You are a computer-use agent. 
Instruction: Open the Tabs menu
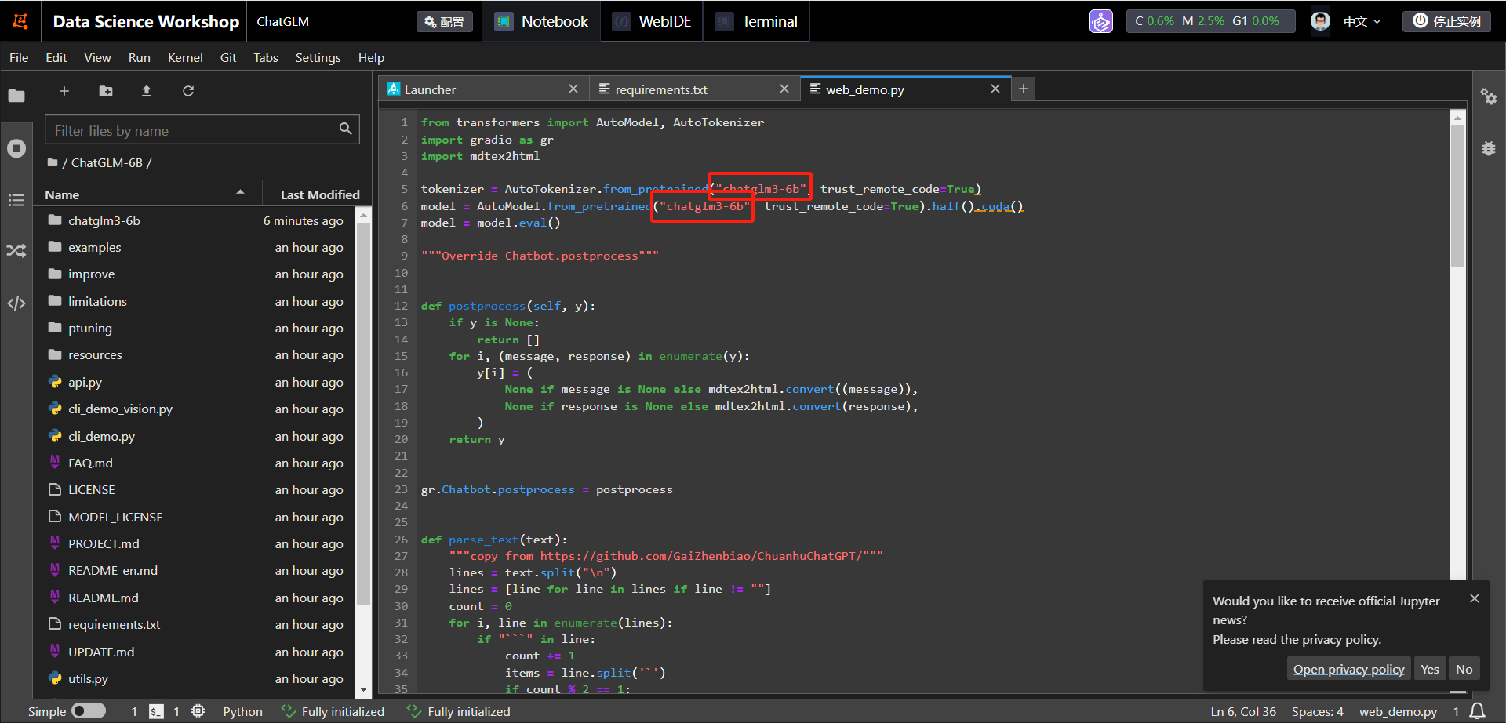click(x=266, y=57)
